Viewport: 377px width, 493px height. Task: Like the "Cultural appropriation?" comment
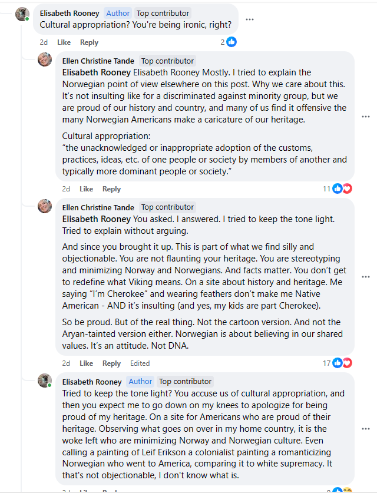click(x=64, y=42)
